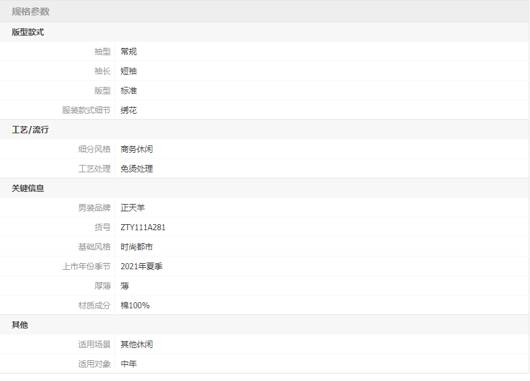
Task: Select the 2021年夏季 season value
Action: coord(141,266)
